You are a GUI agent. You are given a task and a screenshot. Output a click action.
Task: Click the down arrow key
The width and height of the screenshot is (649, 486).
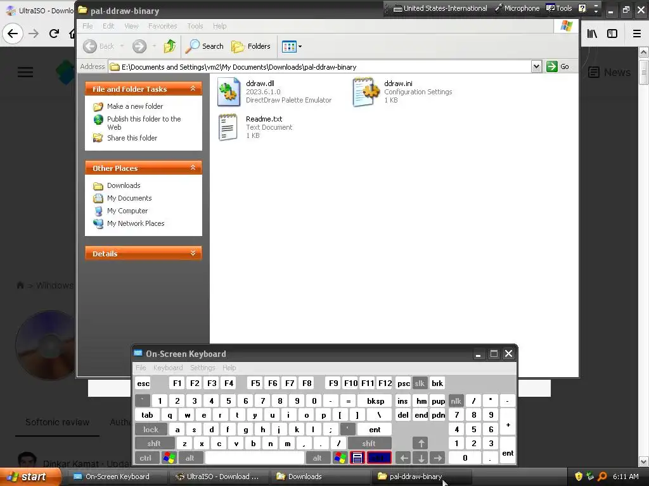pos(421,458)
